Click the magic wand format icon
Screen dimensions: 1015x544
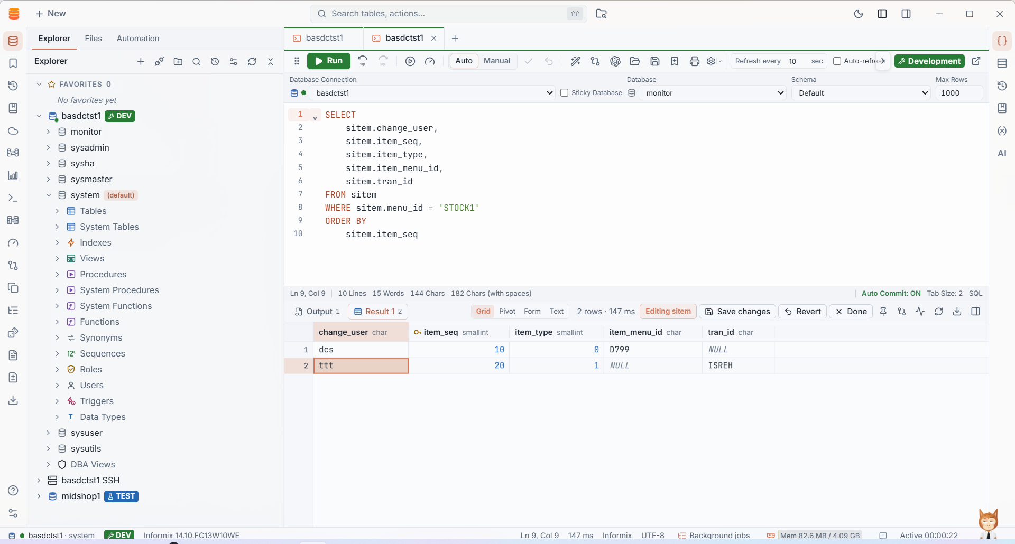pos(576,61)
